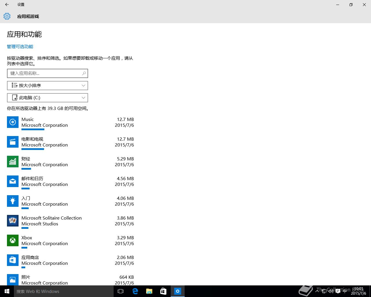Screen dimensions: 371x297
Task: Click the network tray icon
Action: 324,291
